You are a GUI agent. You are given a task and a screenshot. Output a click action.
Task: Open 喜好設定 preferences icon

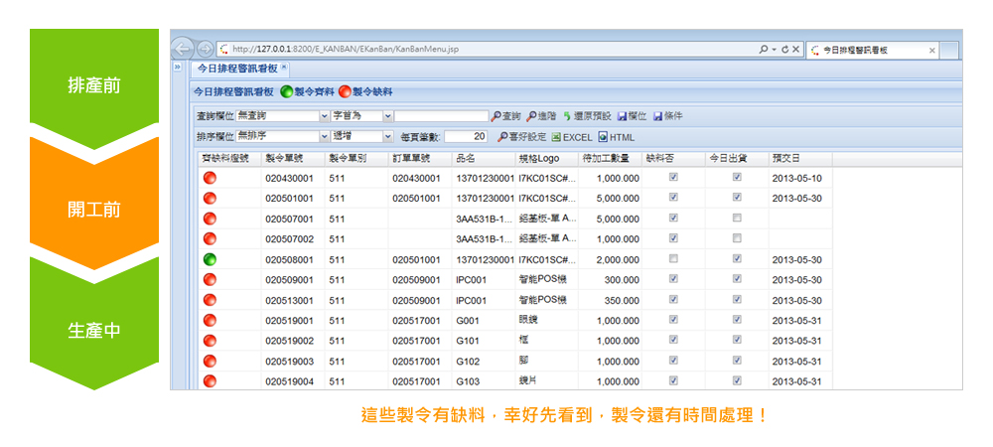click(x=503, y=137)
